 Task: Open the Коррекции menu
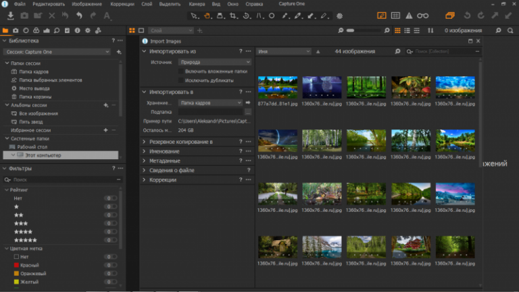[122, 4]
